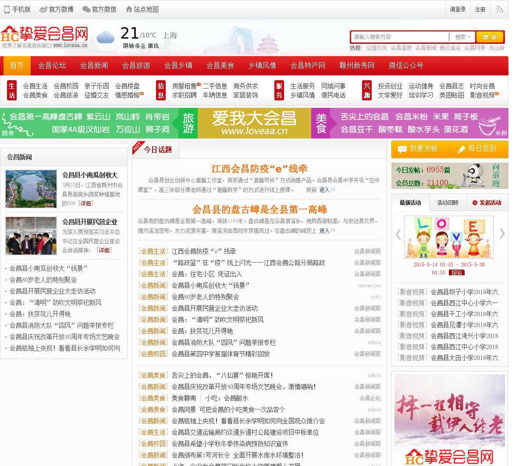Open the mobile version phone icon link
This screenshot has height=466, width=526.
[7, 9]
